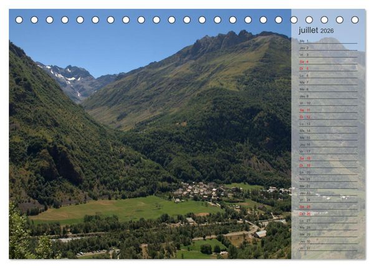Select the "Me 1" day row
Viewport: 374px width, 268px height.
point(328,41)
